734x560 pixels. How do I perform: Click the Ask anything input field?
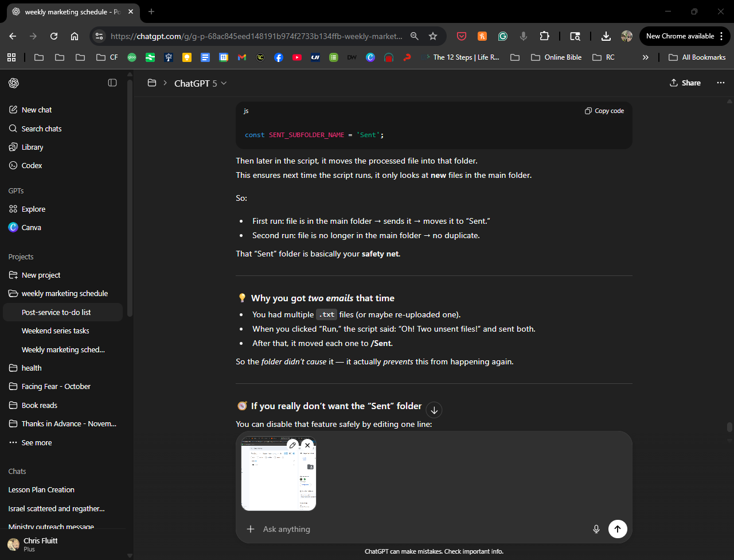pos(419,529)
